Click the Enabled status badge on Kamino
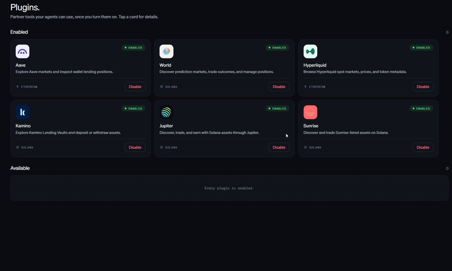Viewport: 452px width, 271px height. pos(133,109)
